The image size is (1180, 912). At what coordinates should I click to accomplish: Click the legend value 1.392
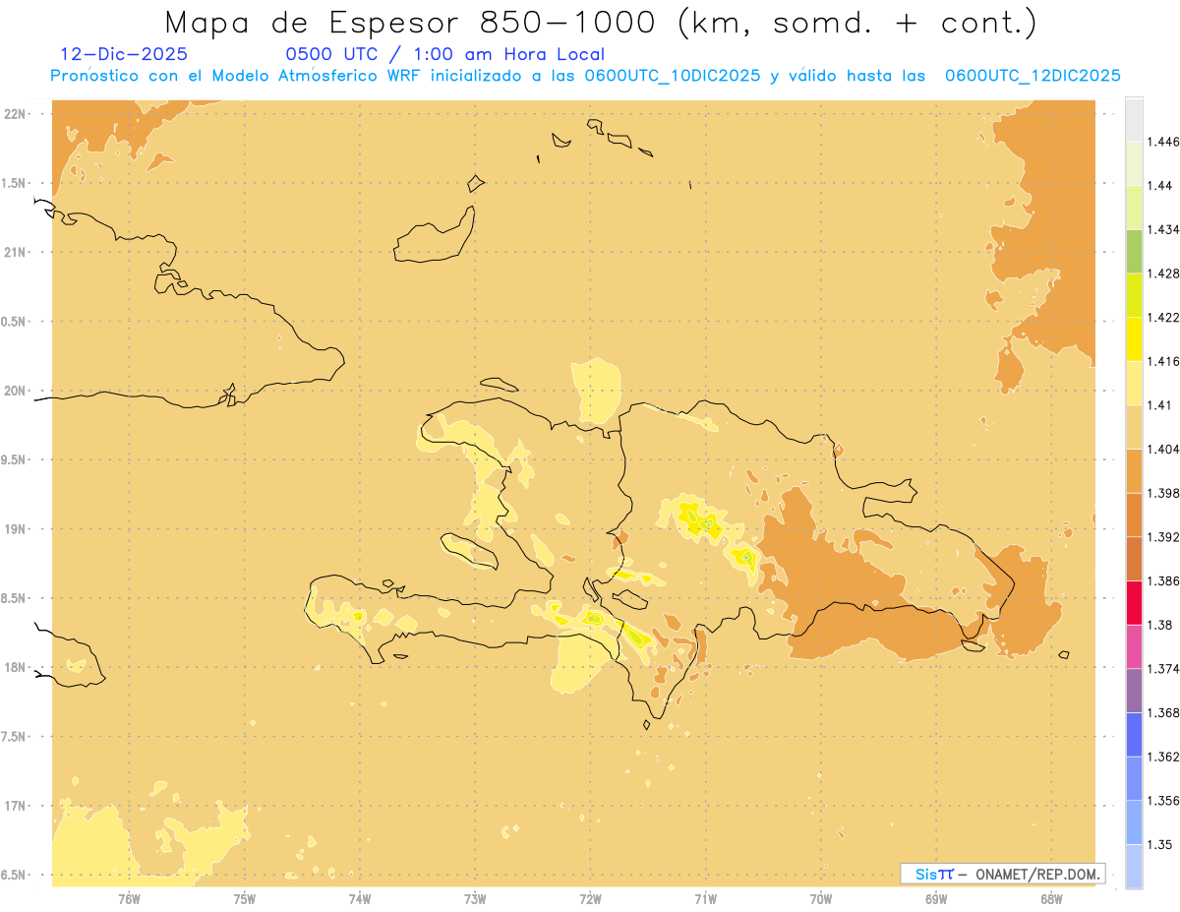tap(1164, 537)
